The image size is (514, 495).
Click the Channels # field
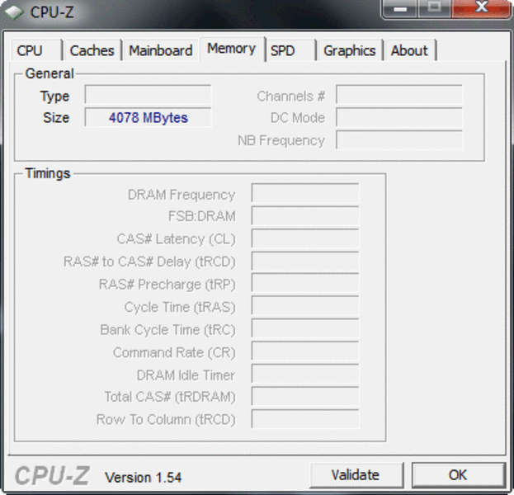(x=399, y=95)
